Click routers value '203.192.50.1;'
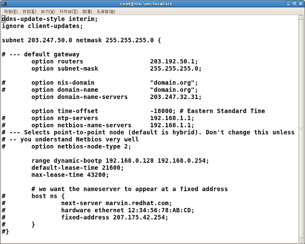 174,62
